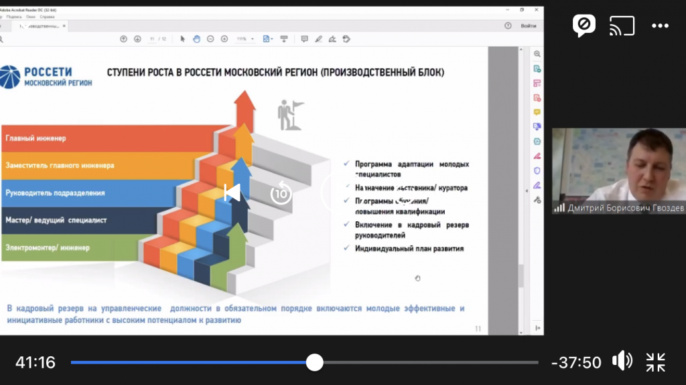Click the stamp tool icon

346,39
